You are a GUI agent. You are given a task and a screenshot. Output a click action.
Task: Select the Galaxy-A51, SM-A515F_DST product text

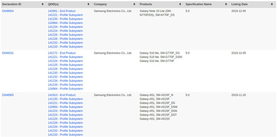tap(158, 115)
